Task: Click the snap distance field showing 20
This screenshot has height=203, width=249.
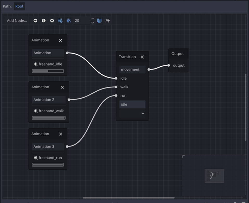Action: (x=82, y=21)
